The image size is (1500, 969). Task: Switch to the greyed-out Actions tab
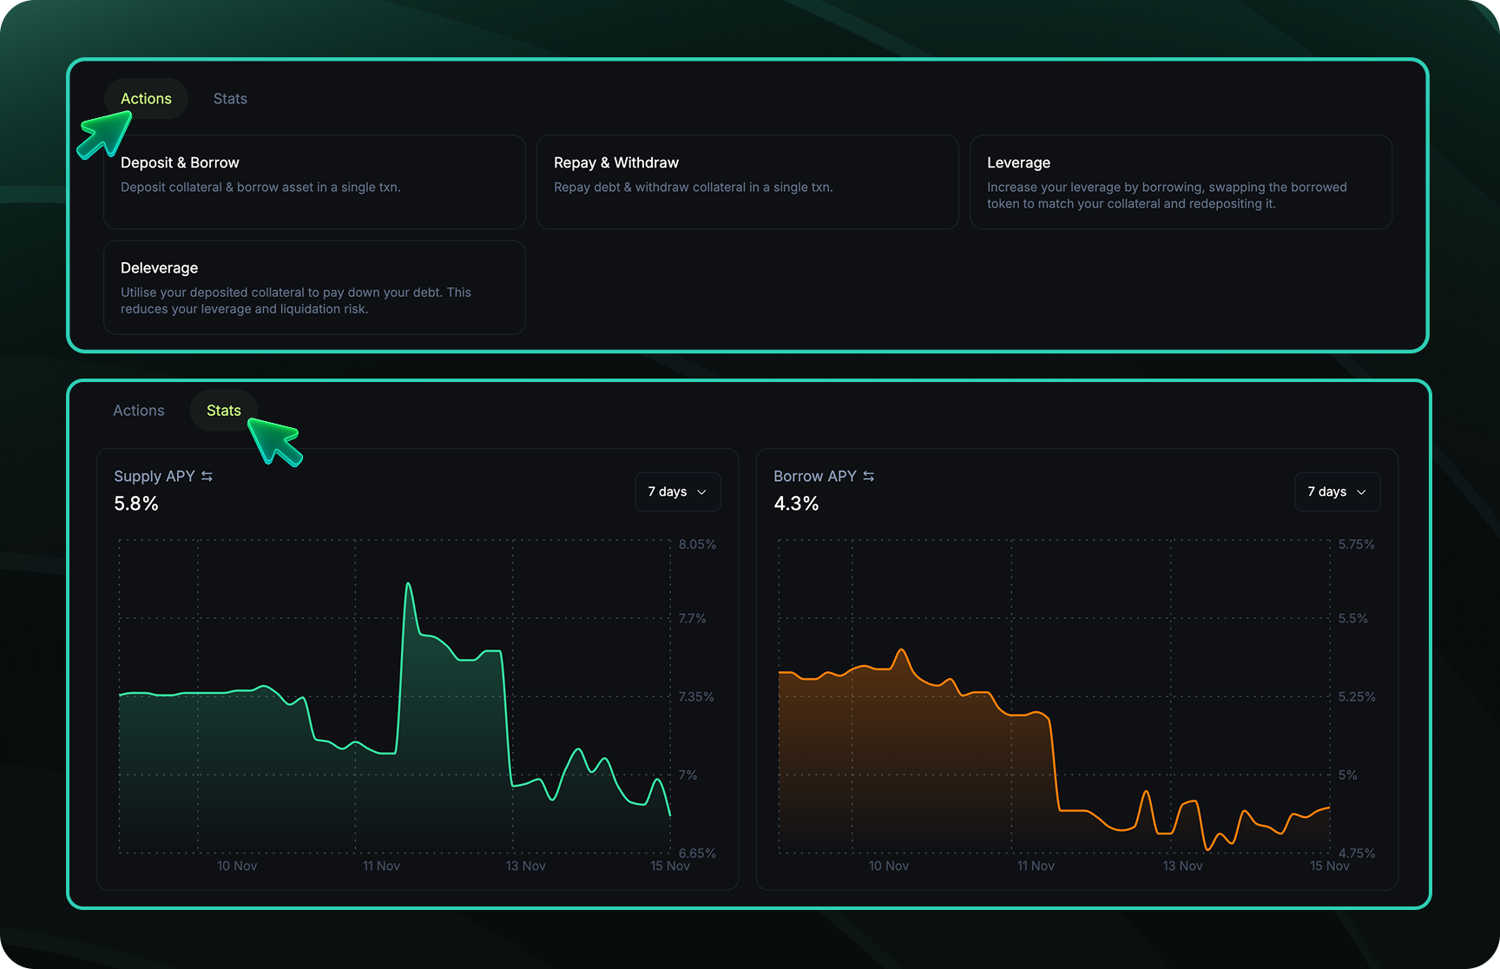tap(138, 411)
